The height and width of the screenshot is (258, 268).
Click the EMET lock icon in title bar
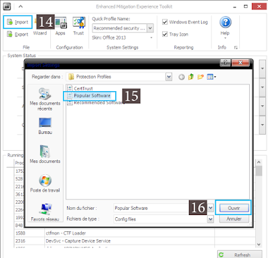7,6
